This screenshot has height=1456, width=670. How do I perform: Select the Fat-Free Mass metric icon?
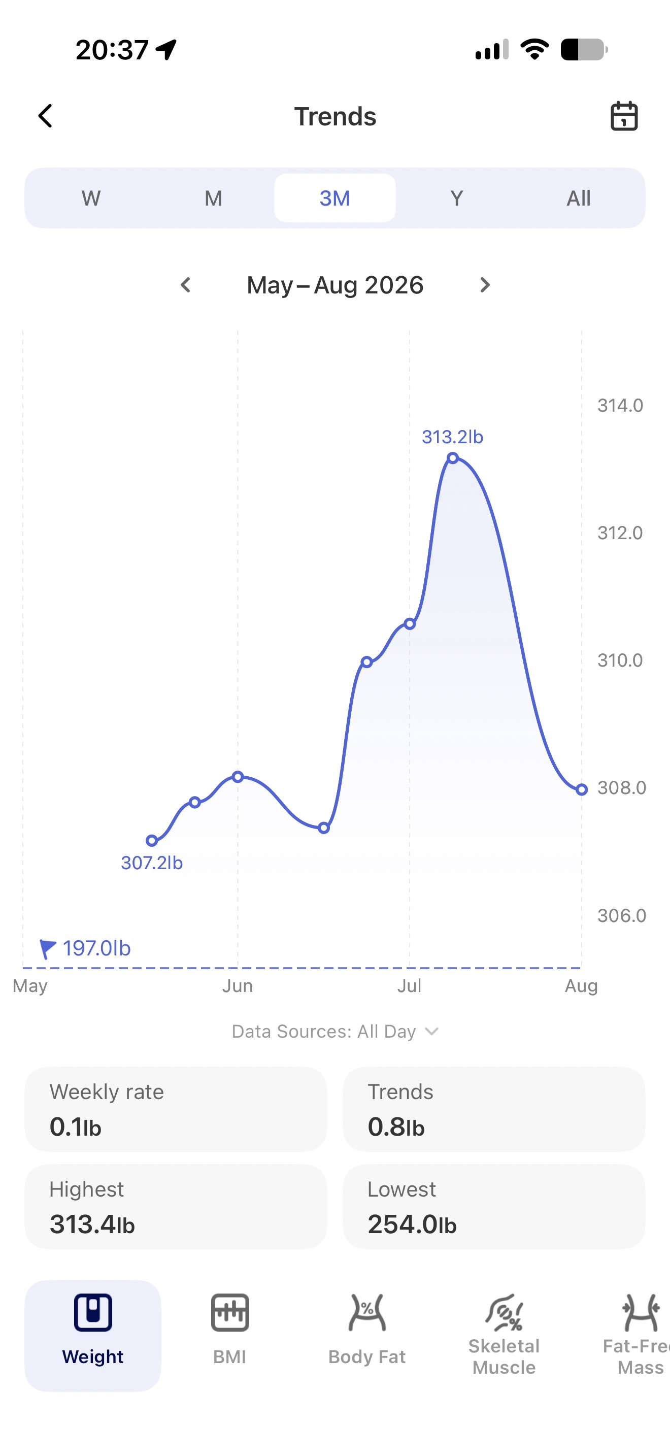[x=641, y=1312]
